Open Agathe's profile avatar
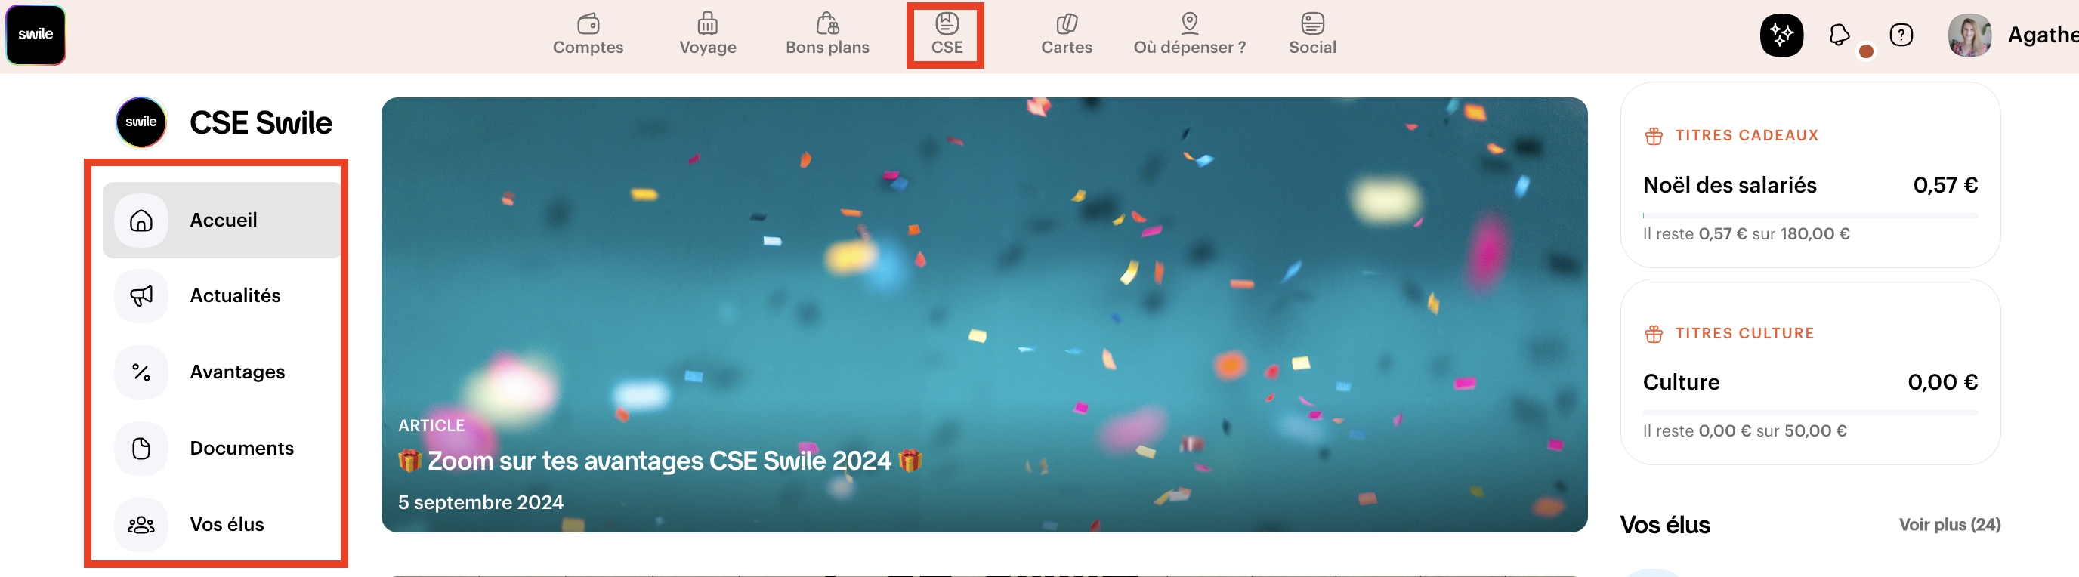The width and height of the screenshot is (2079, 577). click(1969, 35)
